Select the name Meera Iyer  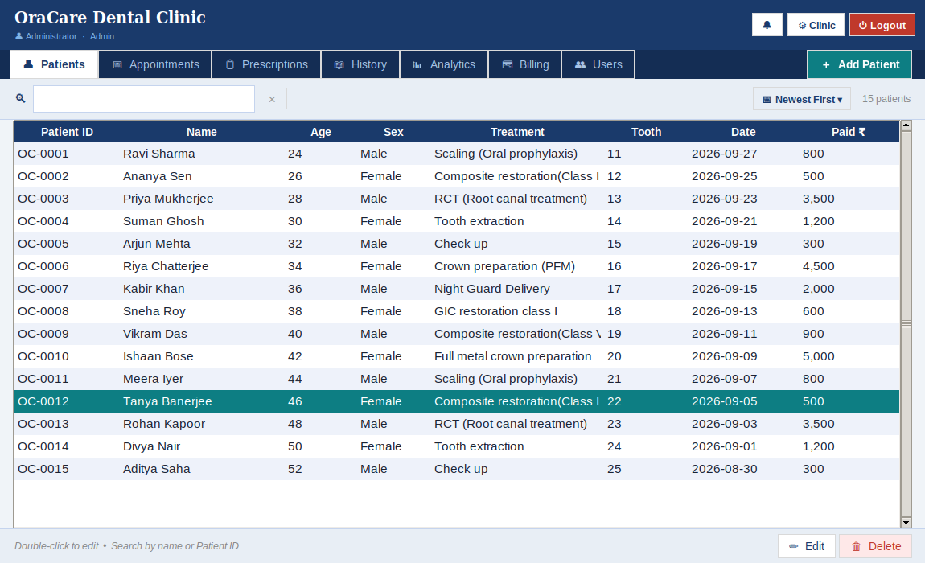[x=153, y=378]
